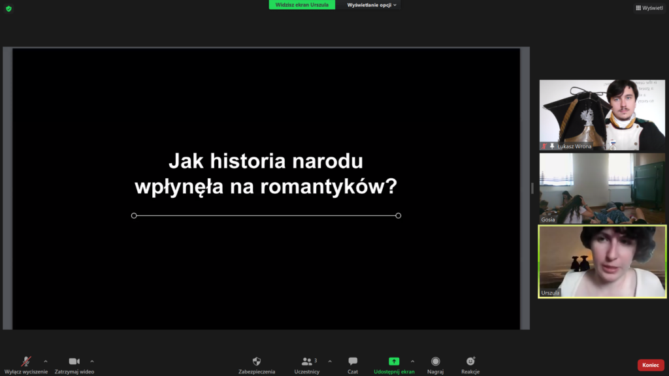Expand audio options arrow beside the microphone

45,361
